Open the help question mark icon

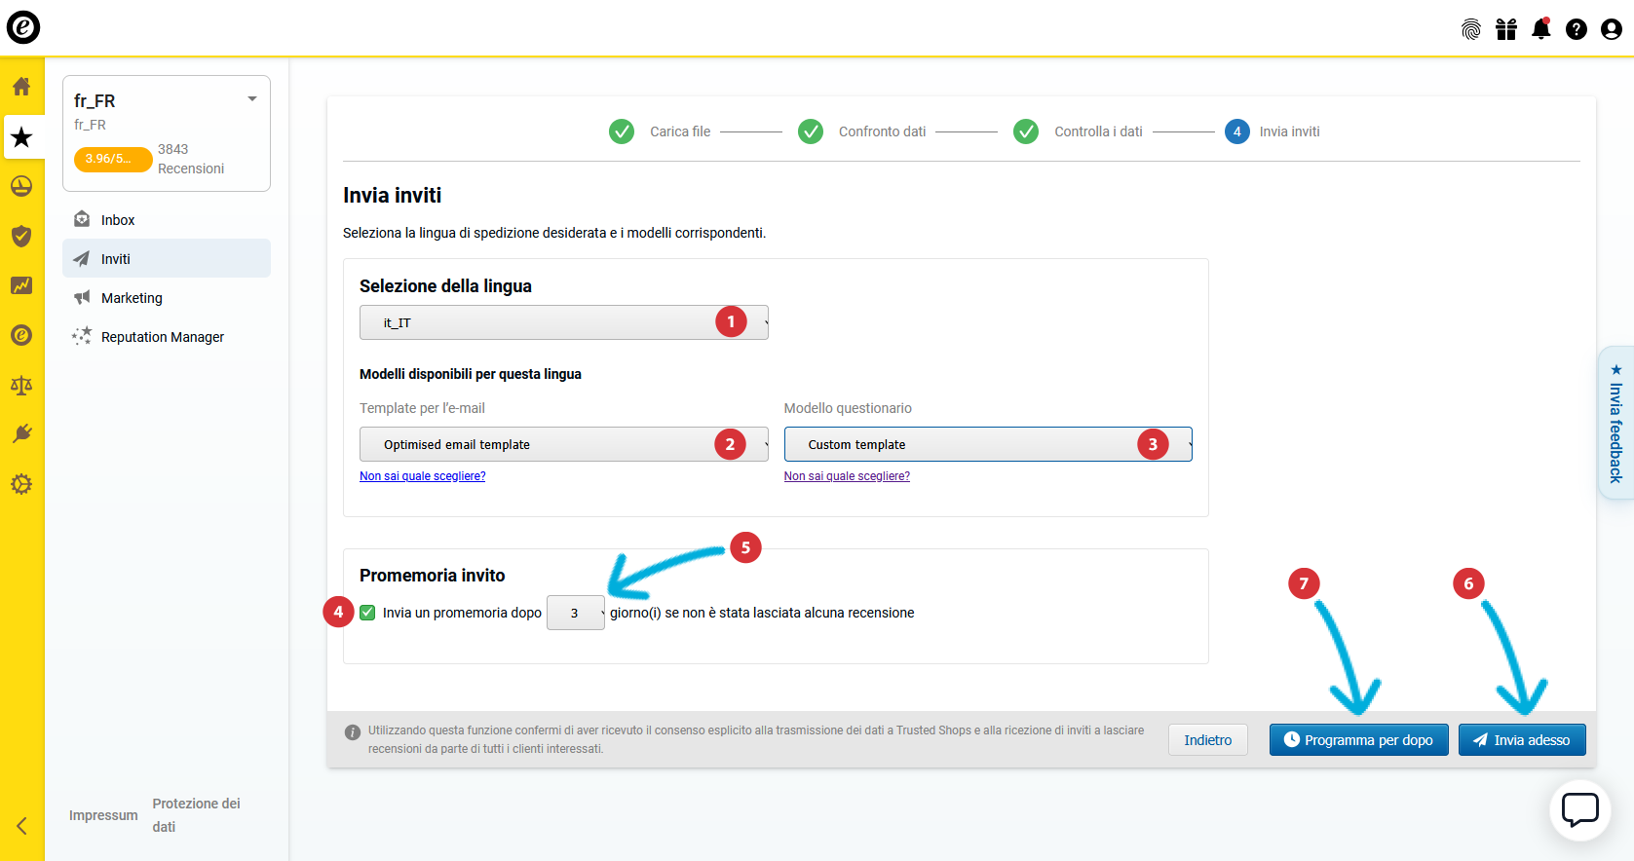pos(1577,29)
